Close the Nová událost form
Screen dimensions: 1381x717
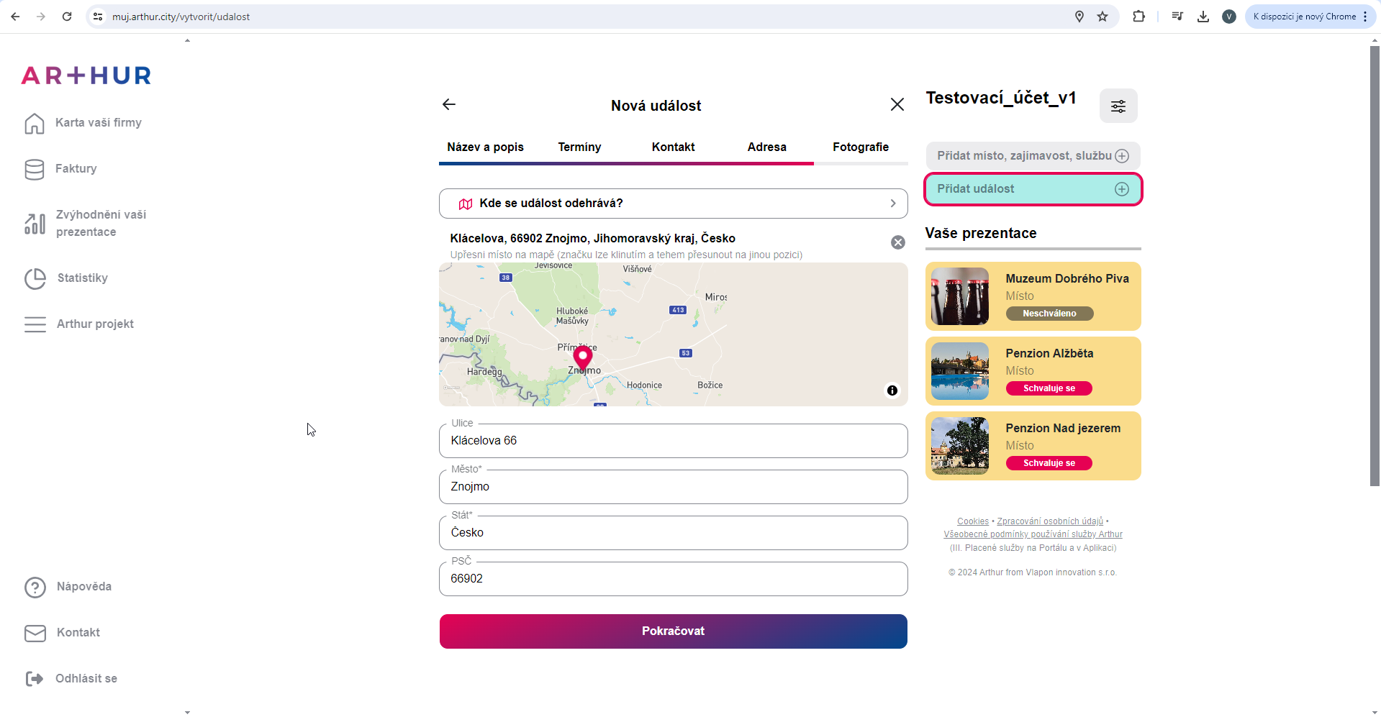[897, 105]
